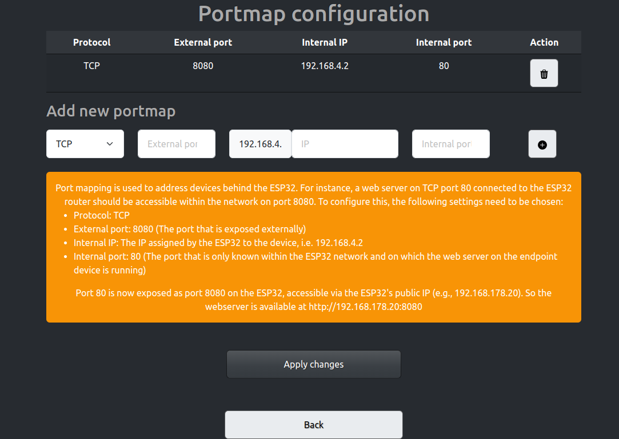Click the IP last-octet input field
Image resolution: width=619 pixels, height=439 pixels.
(345, 144)
